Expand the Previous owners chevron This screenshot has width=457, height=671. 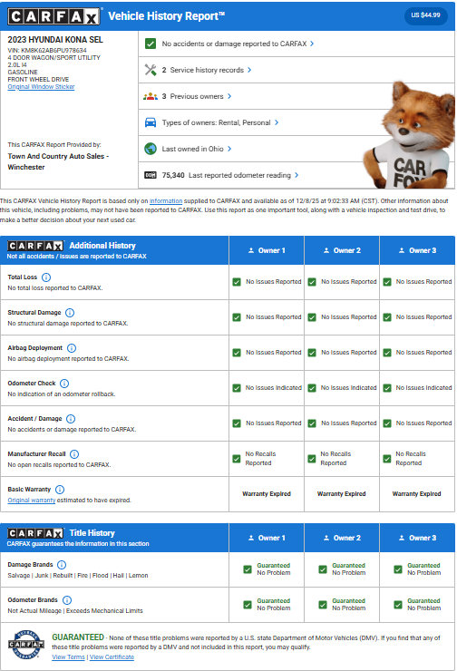click(x=229, y=96)
